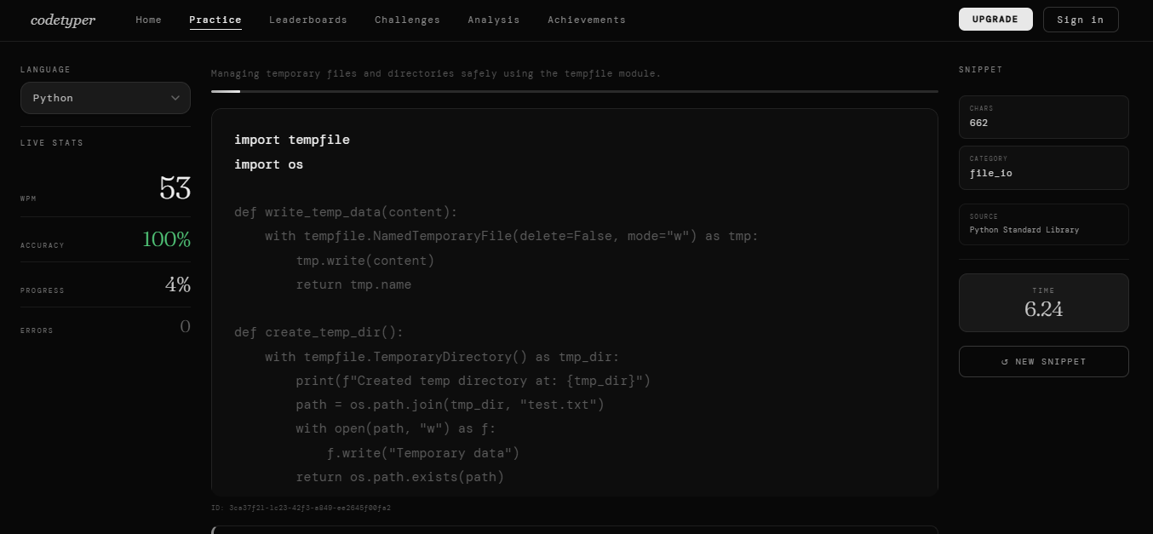Open the Challenges section
This screenshot has height=534, width=1153.
[x=407, y=20]
